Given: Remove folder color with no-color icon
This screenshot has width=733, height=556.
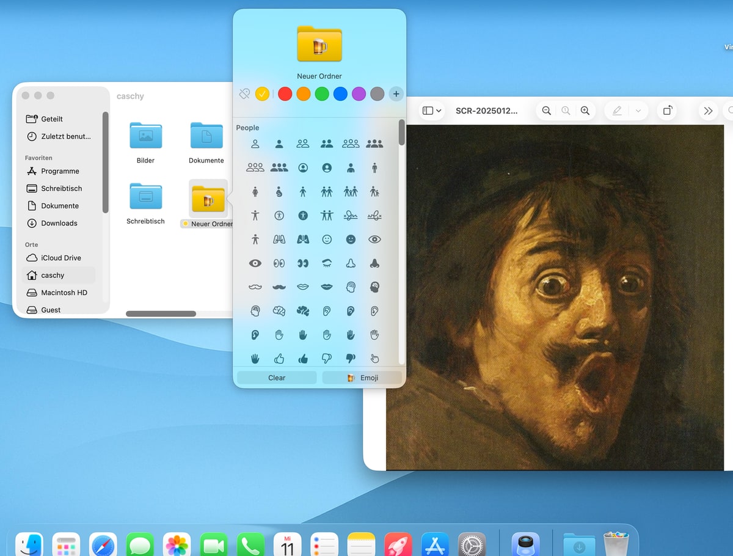Looking at the screenshot, I should click(x=244, y=94).
